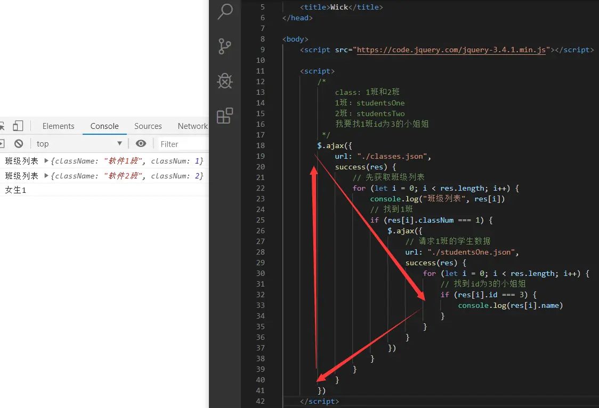Toggle the live expression eye icon
Viewport: 599px width, 408px height.
[x=141, y=143]
